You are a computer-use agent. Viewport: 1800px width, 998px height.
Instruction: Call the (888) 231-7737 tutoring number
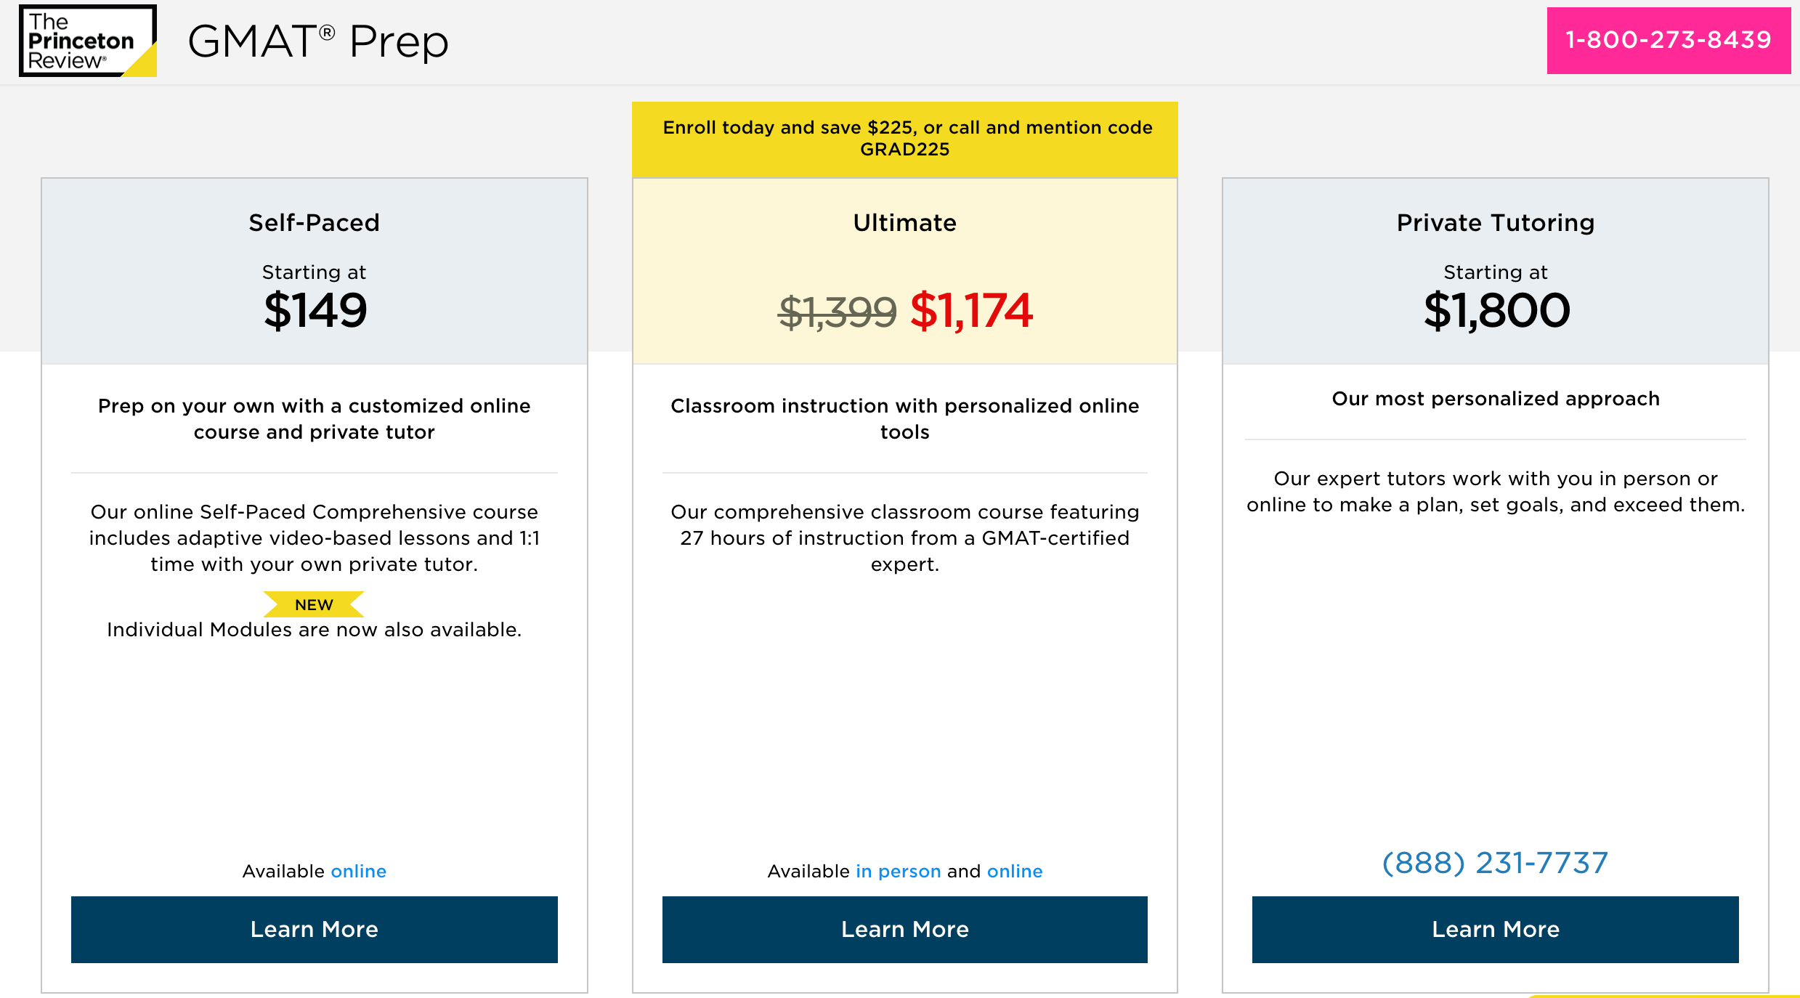pyautogui.click(x=1494, y=863)
